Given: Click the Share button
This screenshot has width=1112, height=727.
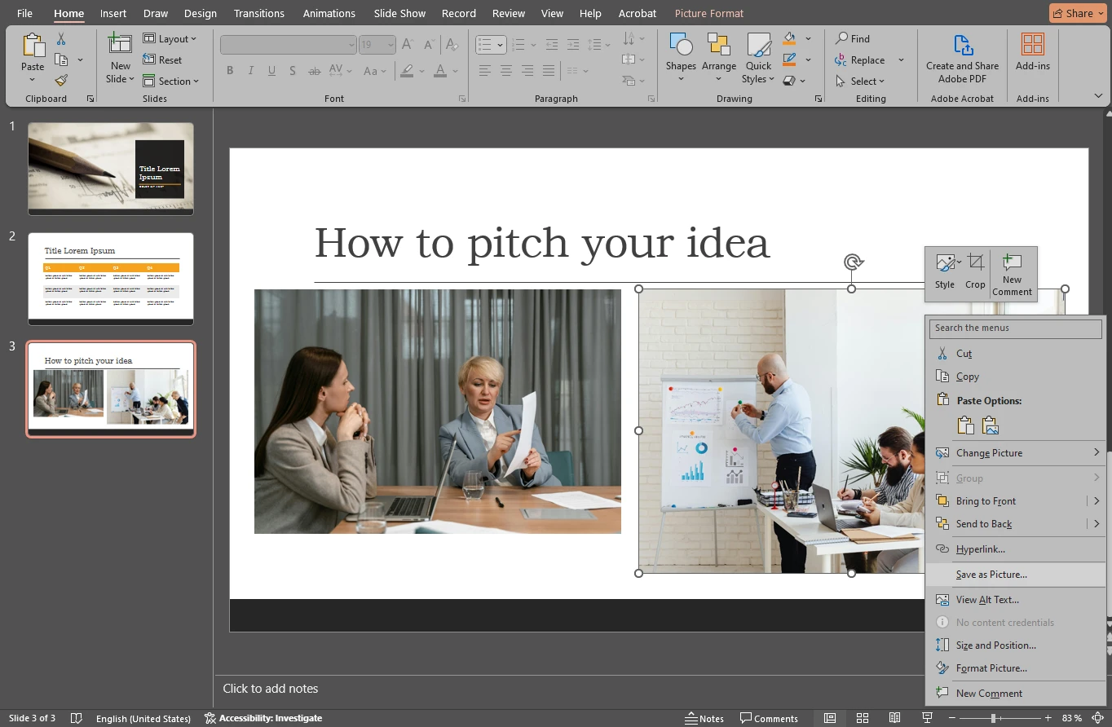Looking at the screenshot, I should coord(1078,13).
